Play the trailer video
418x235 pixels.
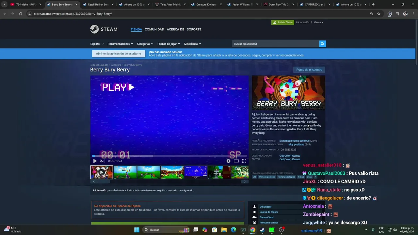click(x=95, y=161)
